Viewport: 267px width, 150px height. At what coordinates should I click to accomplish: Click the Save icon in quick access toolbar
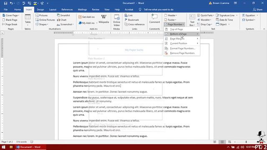click(x=5, y=3)
